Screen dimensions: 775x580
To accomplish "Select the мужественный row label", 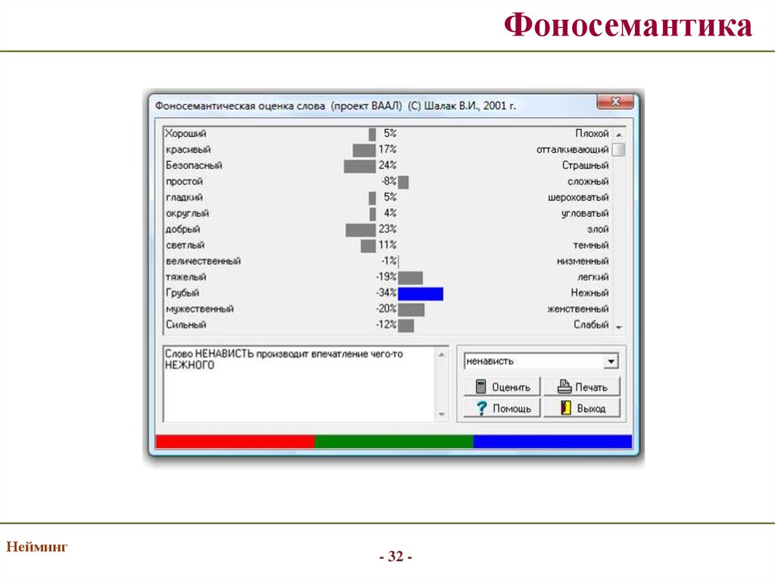I will (200, 309).
